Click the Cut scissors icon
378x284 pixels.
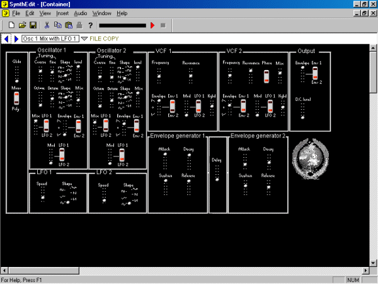[47, 25]
